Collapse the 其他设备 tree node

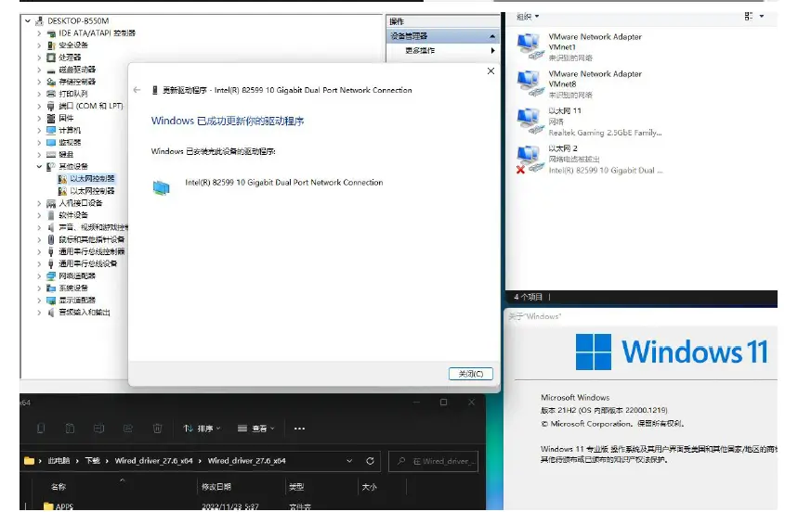39,166
